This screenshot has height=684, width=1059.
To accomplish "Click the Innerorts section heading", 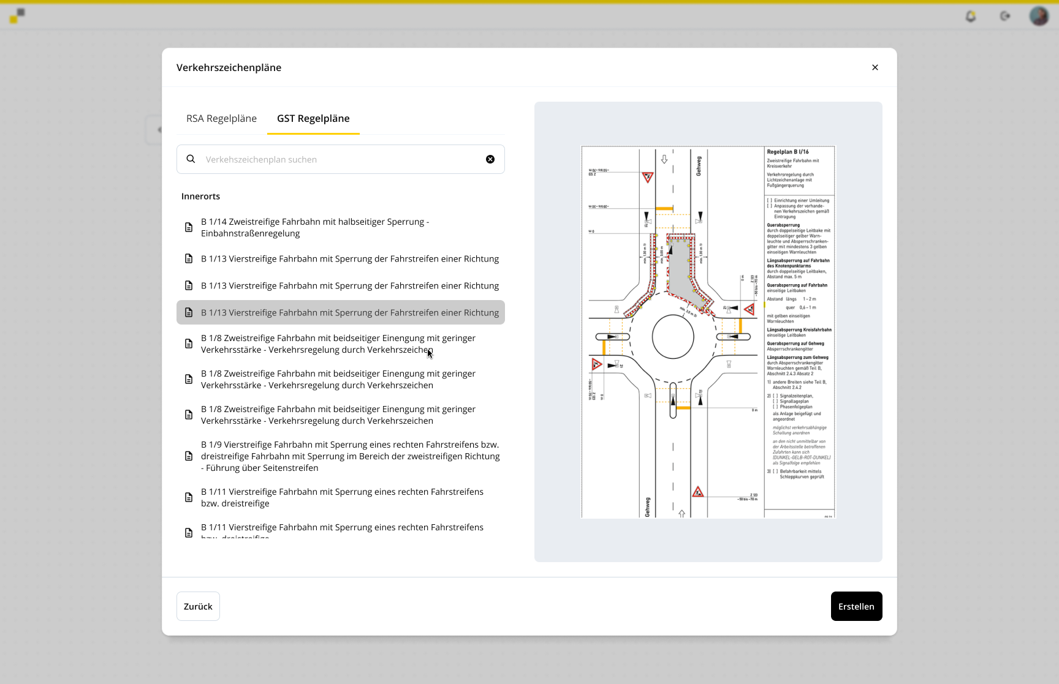I will coord(200,196).
